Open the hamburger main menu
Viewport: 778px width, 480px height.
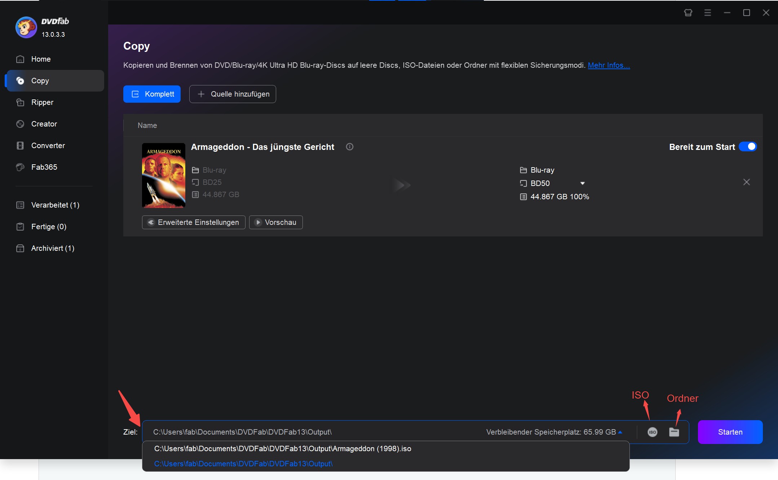(708, 13)
